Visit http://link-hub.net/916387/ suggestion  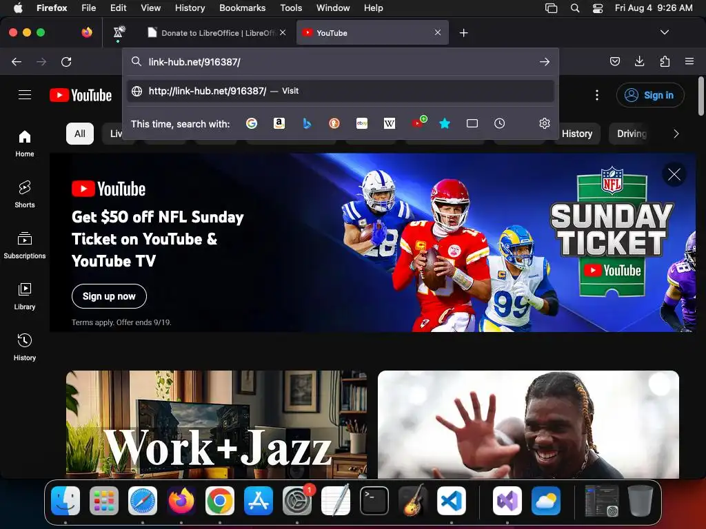pyautogui.click(x=341, y=91)
